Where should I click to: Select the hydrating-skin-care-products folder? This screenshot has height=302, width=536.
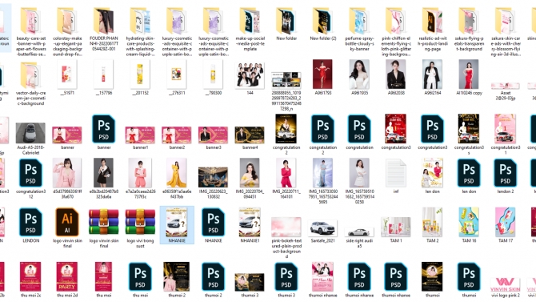tap(140, 21)
